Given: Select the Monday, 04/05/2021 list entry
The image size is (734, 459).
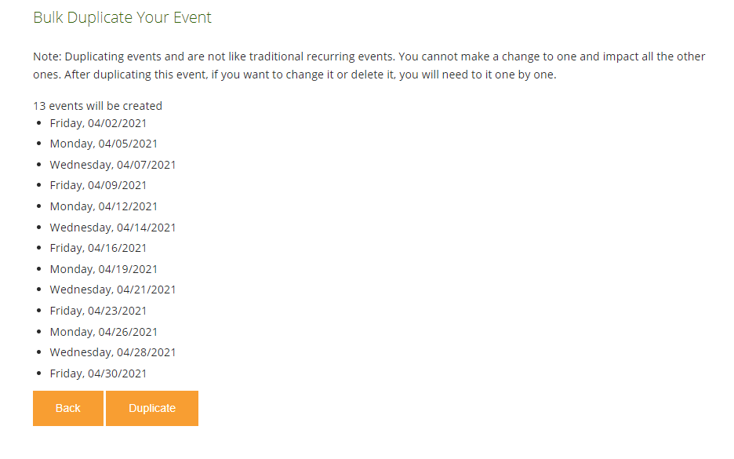Looking at the screenshot, I should [x=104, y=144].
